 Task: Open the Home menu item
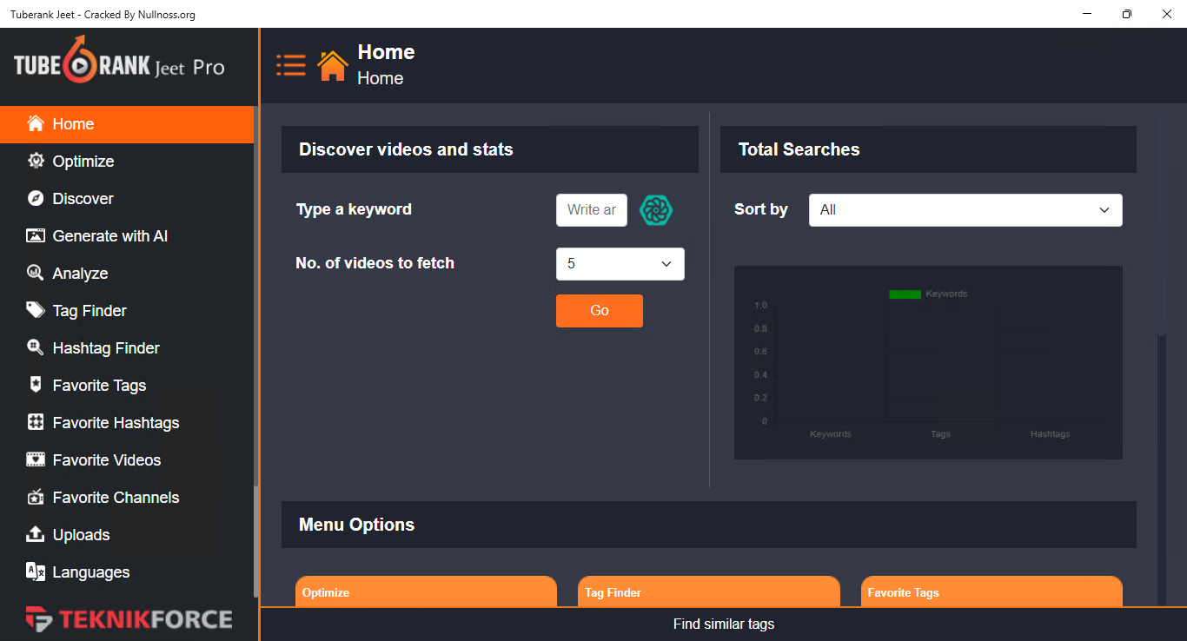(x=127, y=124)
